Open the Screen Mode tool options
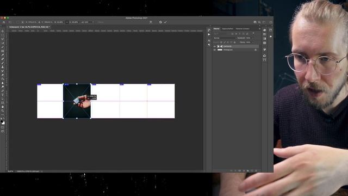The width and height of the screenshot is (348, 196). (3, 131)
